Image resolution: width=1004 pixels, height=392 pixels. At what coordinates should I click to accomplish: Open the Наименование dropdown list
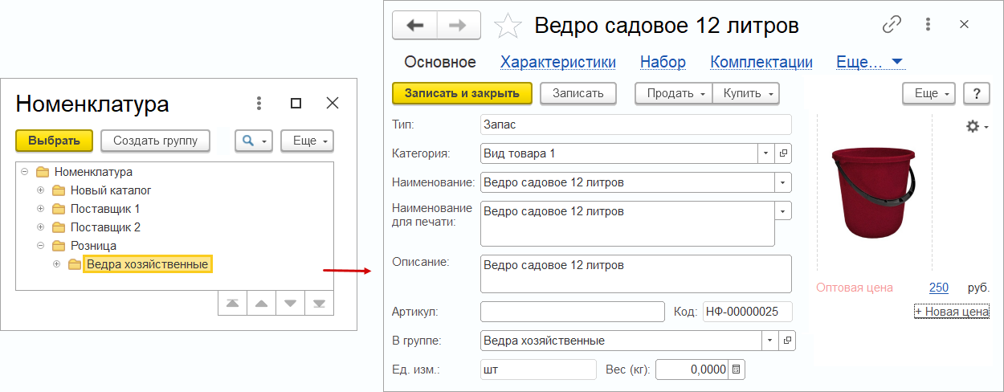pyautogui.click(x=783, y=182)
